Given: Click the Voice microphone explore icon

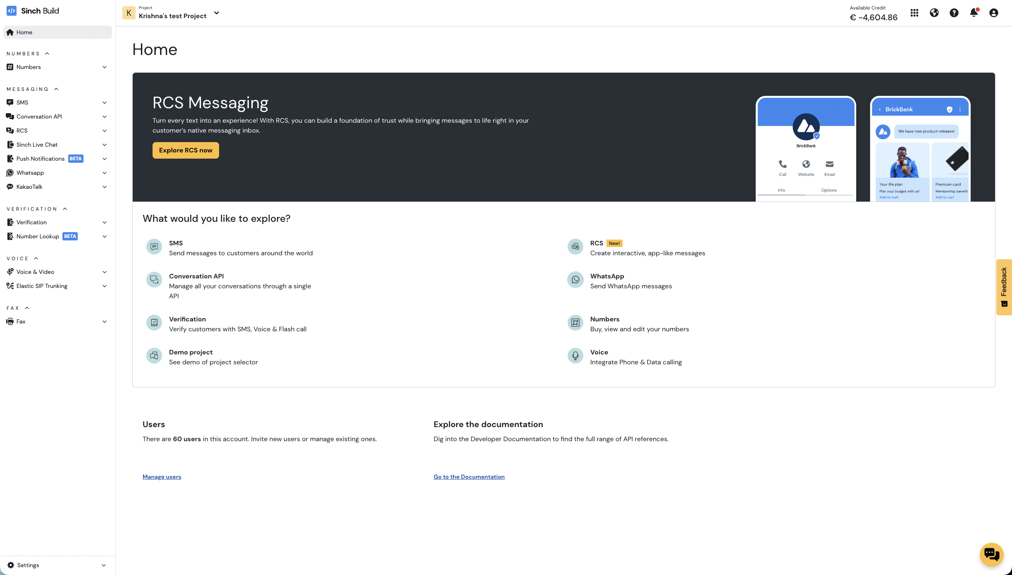Looking at the screenshot, I should click(x=575, y=356).
